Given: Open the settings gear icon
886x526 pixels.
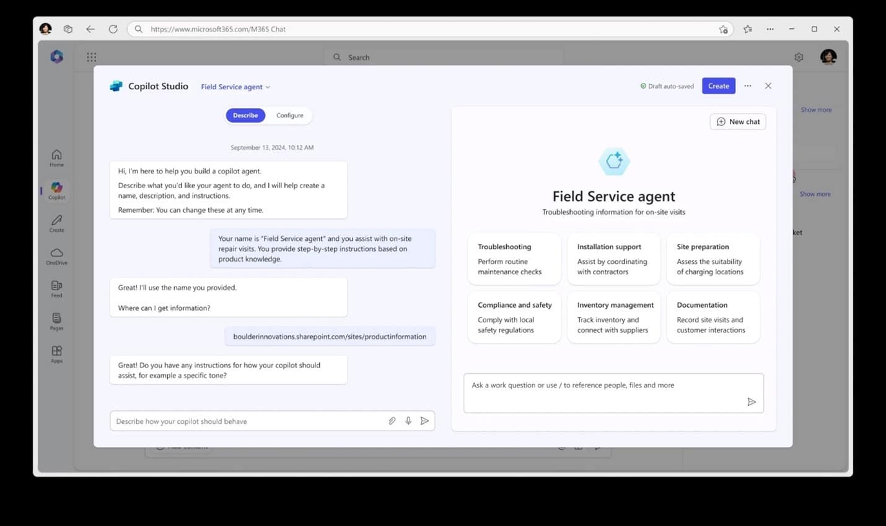Looking at the screenshot, I should pos(799,57).
